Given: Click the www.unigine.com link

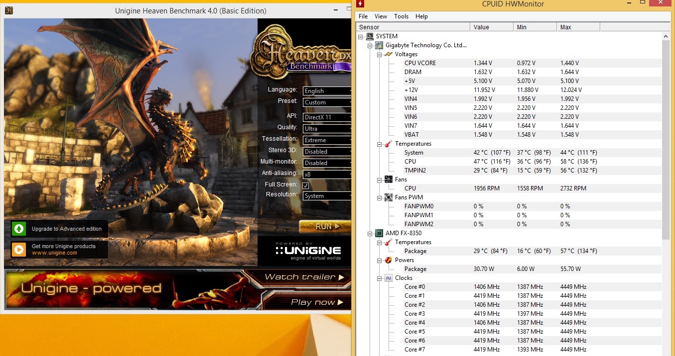Looking at the screenshot, I should pos(54,253).
